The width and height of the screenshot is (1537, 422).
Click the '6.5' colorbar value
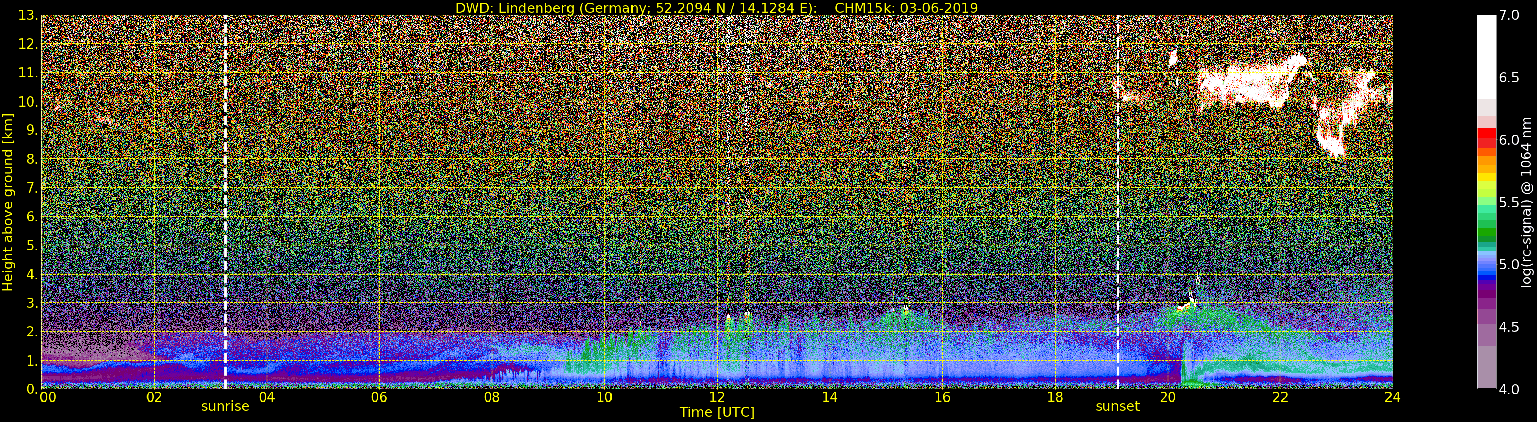pos(1509,78)
